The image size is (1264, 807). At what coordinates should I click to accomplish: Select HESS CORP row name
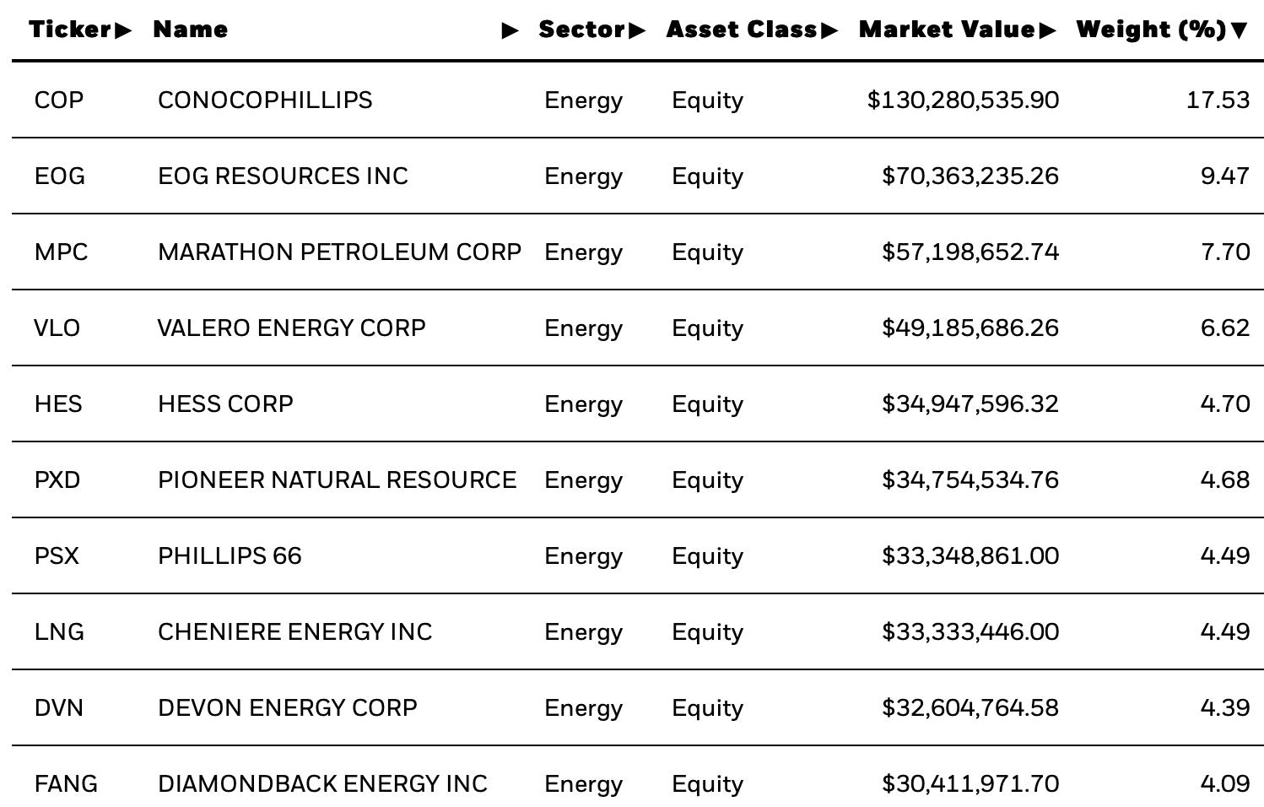coord(225,403)
